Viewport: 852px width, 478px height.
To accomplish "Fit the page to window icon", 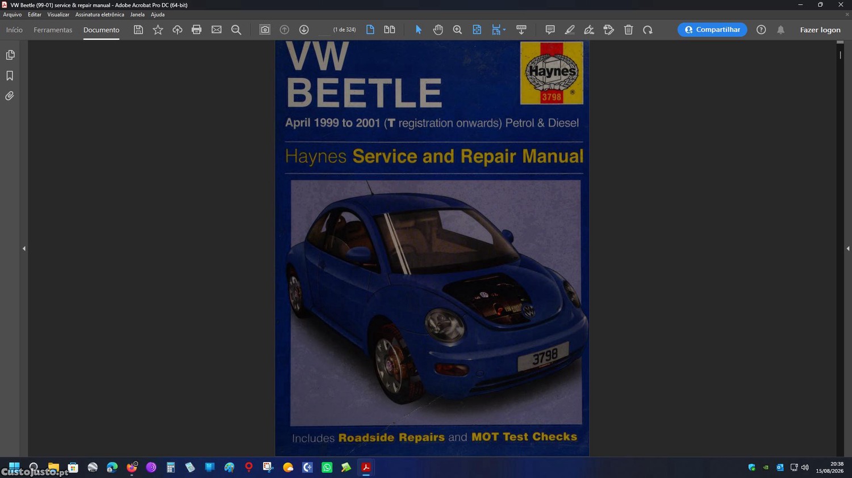I will point(477,29).
